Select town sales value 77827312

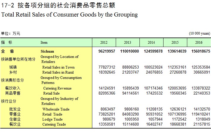[x=107, y=67]
